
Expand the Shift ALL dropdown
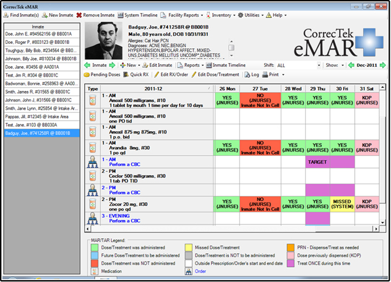(318, 65)
